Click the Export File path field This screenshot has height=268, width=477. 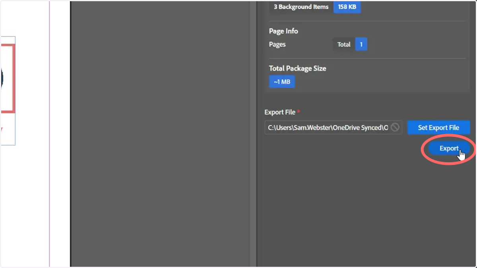(333, 128)
